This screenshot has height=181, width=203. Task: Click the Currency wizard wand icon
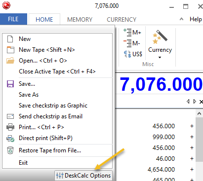(x=160, y=37)
